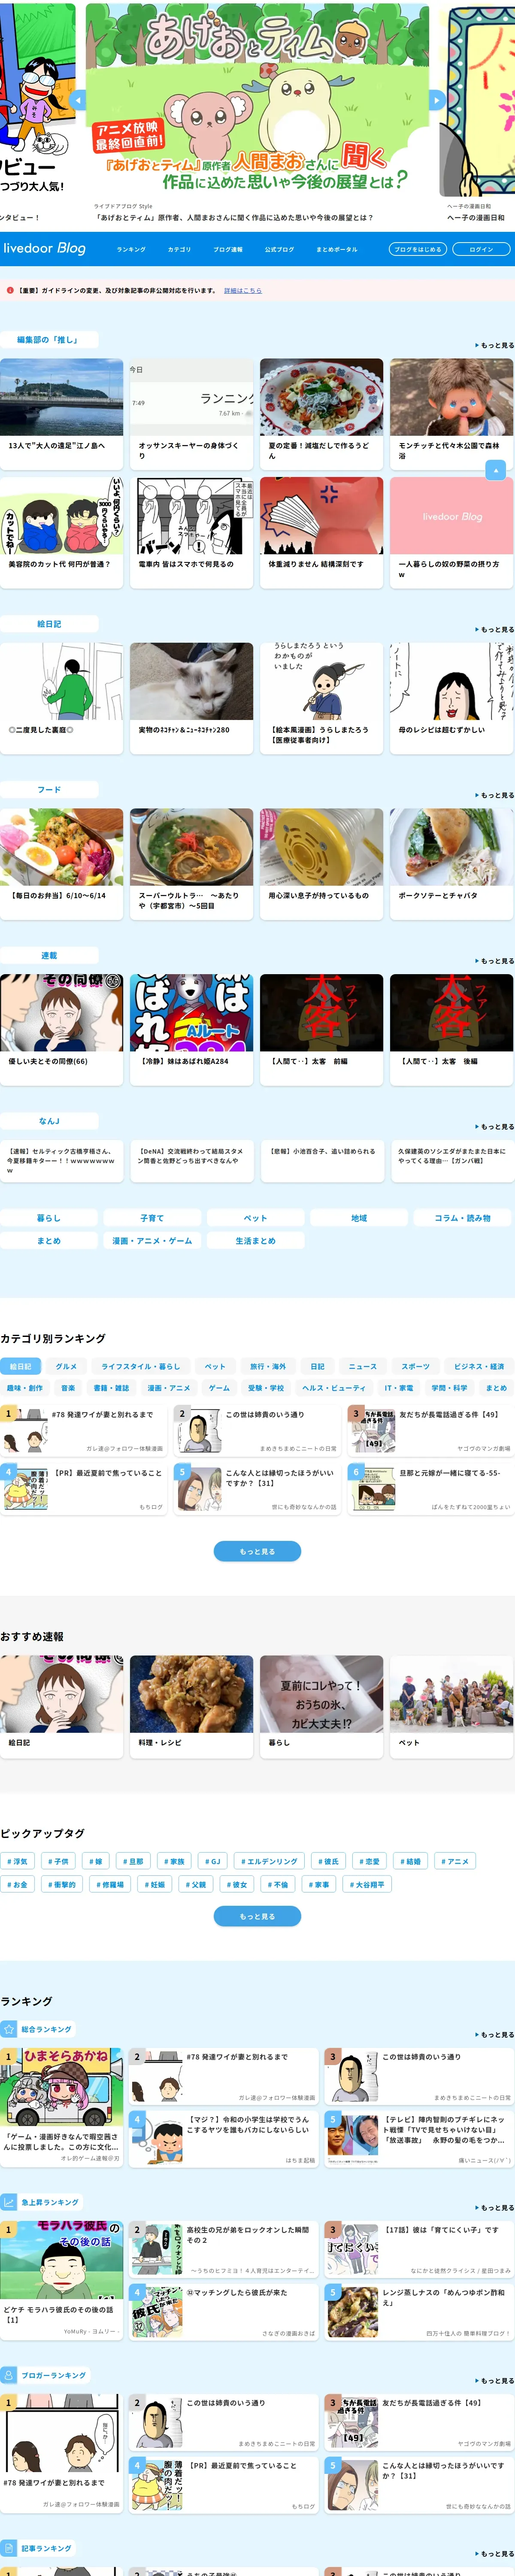Click the carousel previous arrow button
The height and width of the screenshot is (2576, 515).
78,100
